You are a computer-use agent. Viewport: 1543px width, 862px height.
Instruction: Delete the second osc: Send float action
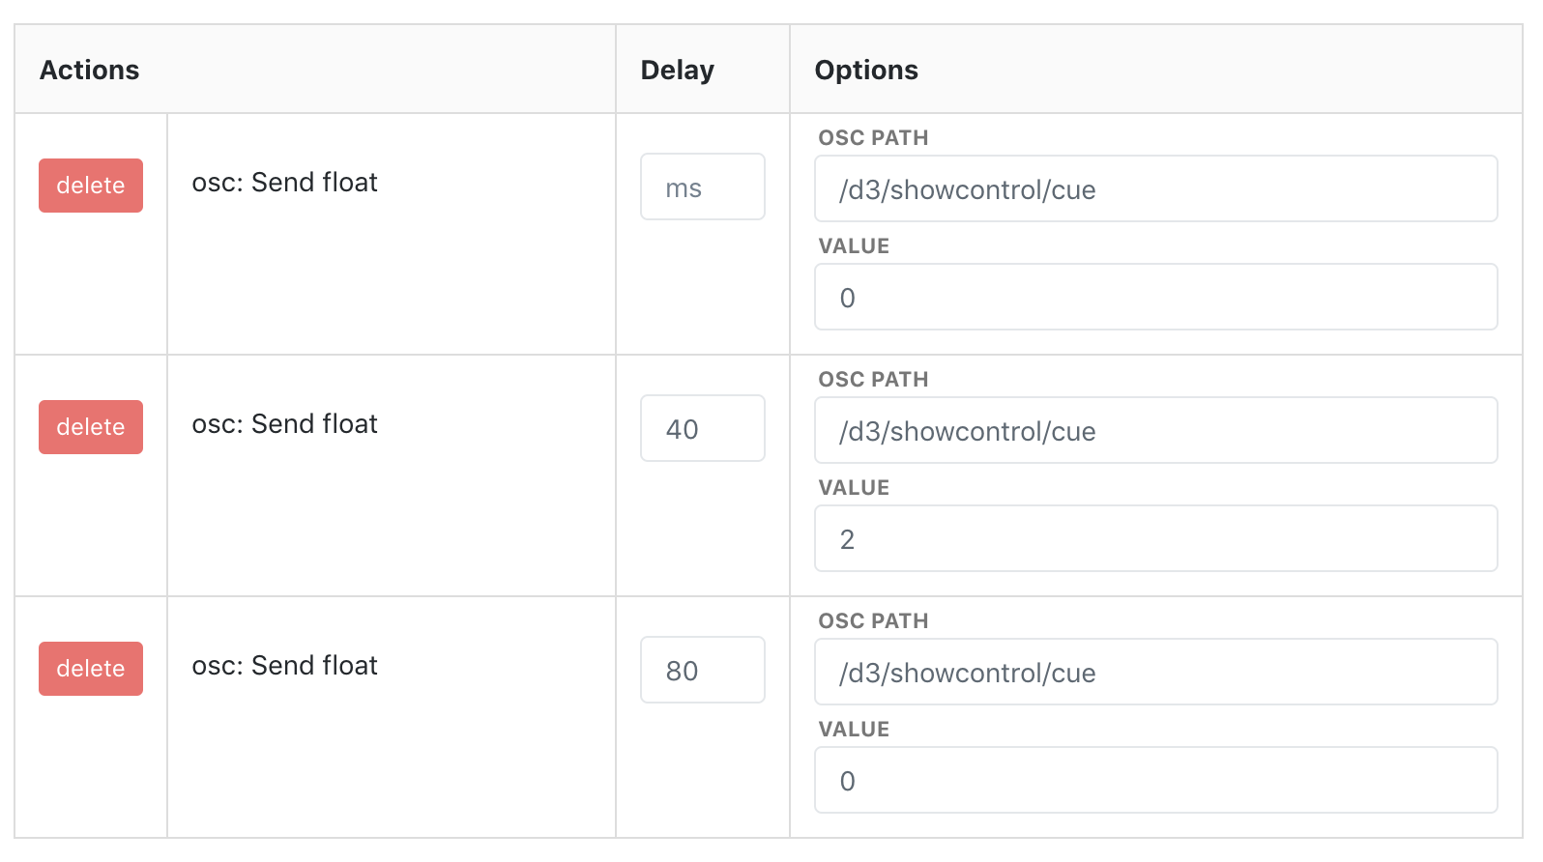coord(90,426)
